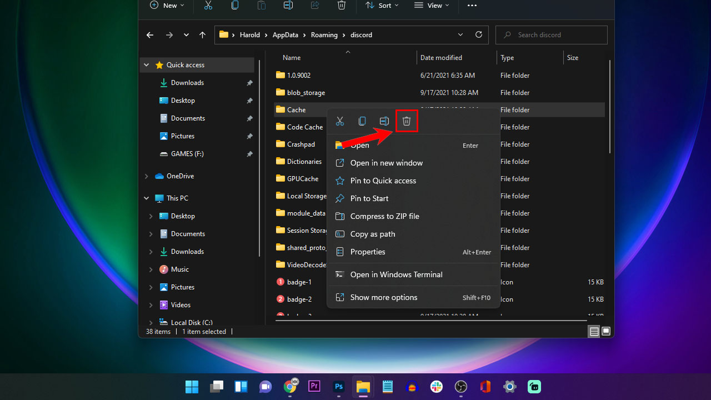This screenshot has height=400, width=711.
Task: Click the Rename icon in the floating context toolbar
Action: 384,121
